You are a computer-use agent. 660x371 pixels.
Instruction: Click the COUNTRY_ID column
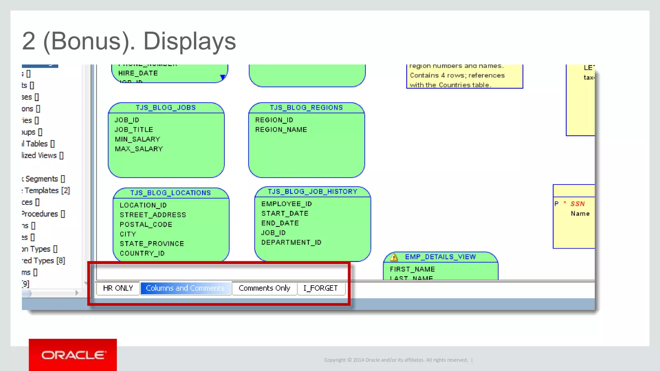point(142,254)
